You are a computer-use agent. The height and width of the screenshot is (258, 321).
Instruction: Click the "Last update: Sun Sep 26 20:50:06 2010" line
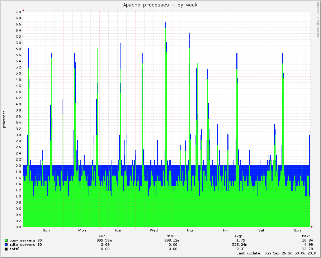(276, 253)
